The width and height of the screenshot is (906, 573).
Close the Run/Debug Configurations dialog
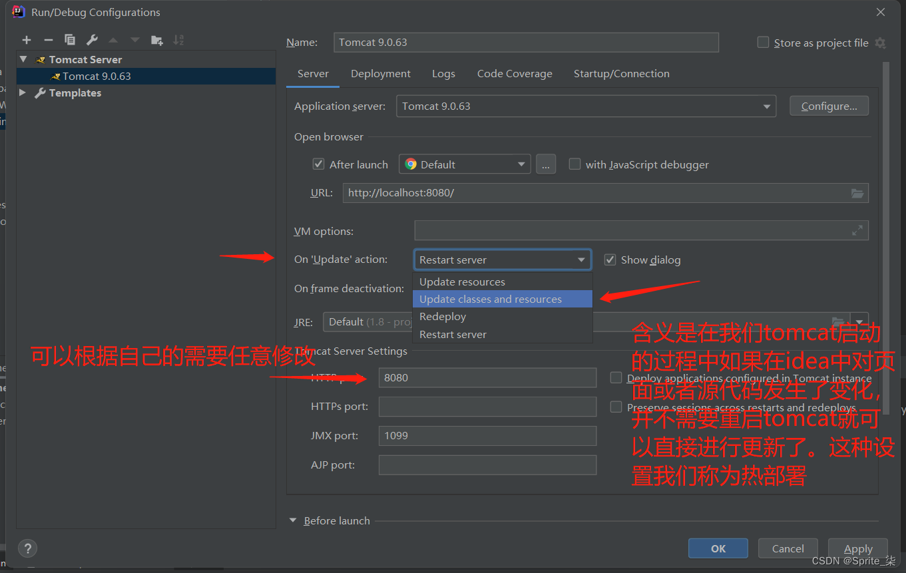[881, 12]
